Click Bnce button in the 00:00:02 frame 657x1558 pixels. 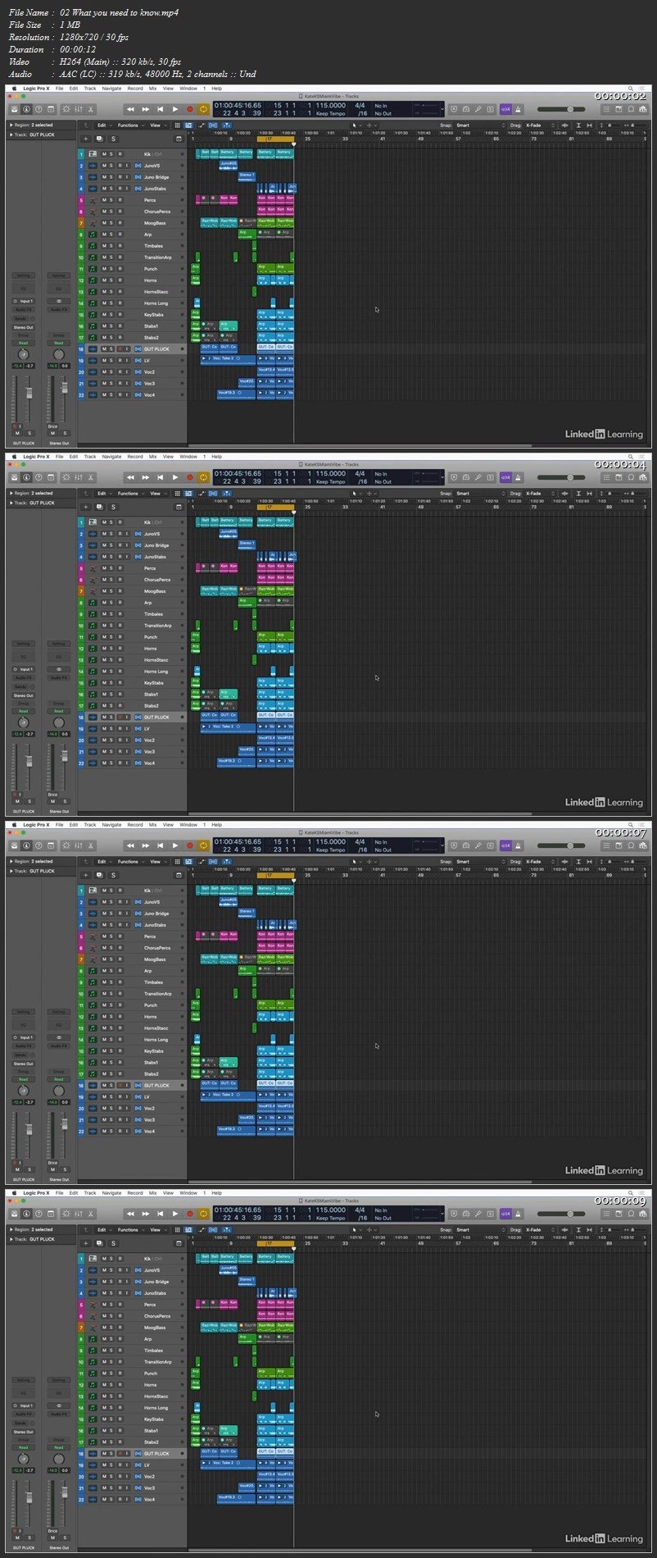(x=53, y=426)
